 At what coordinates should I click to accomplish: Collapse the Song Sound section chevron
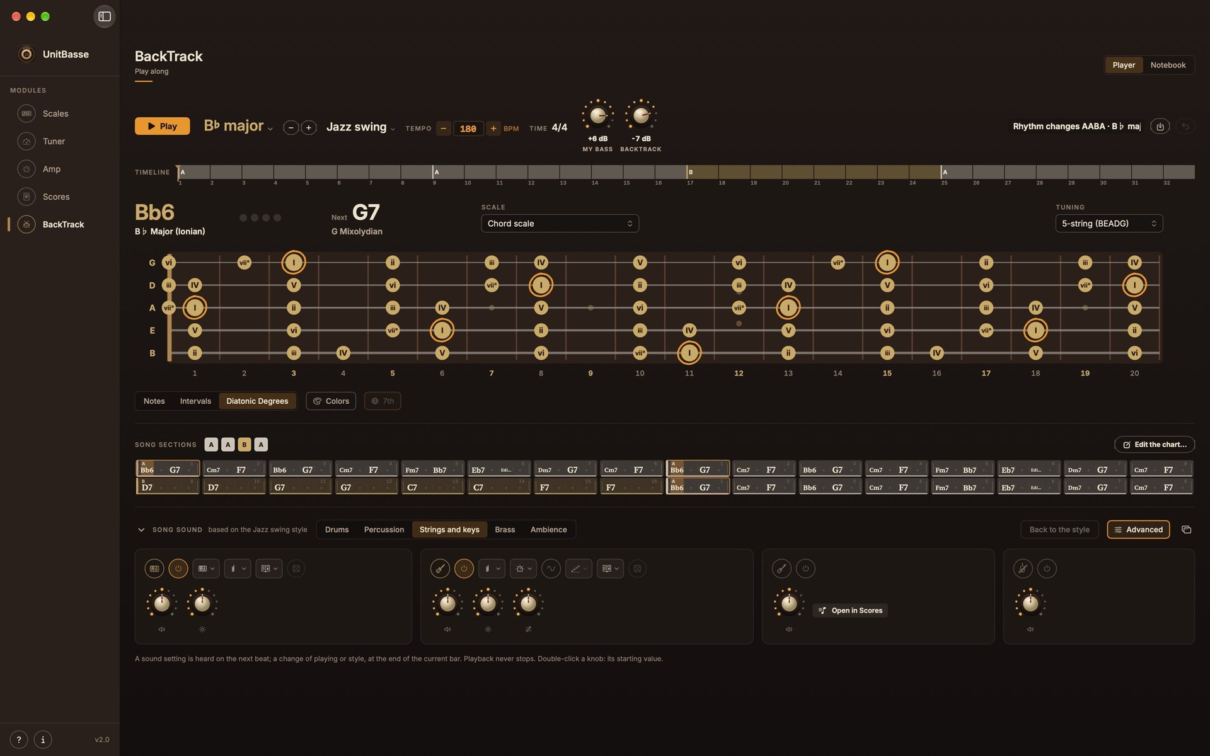pos(141,530)
